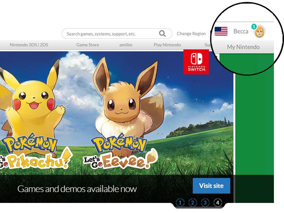Click the Pokémon Let's Go Eevee logo
This screenshot has width=284, height=213.
coord(120,151)
